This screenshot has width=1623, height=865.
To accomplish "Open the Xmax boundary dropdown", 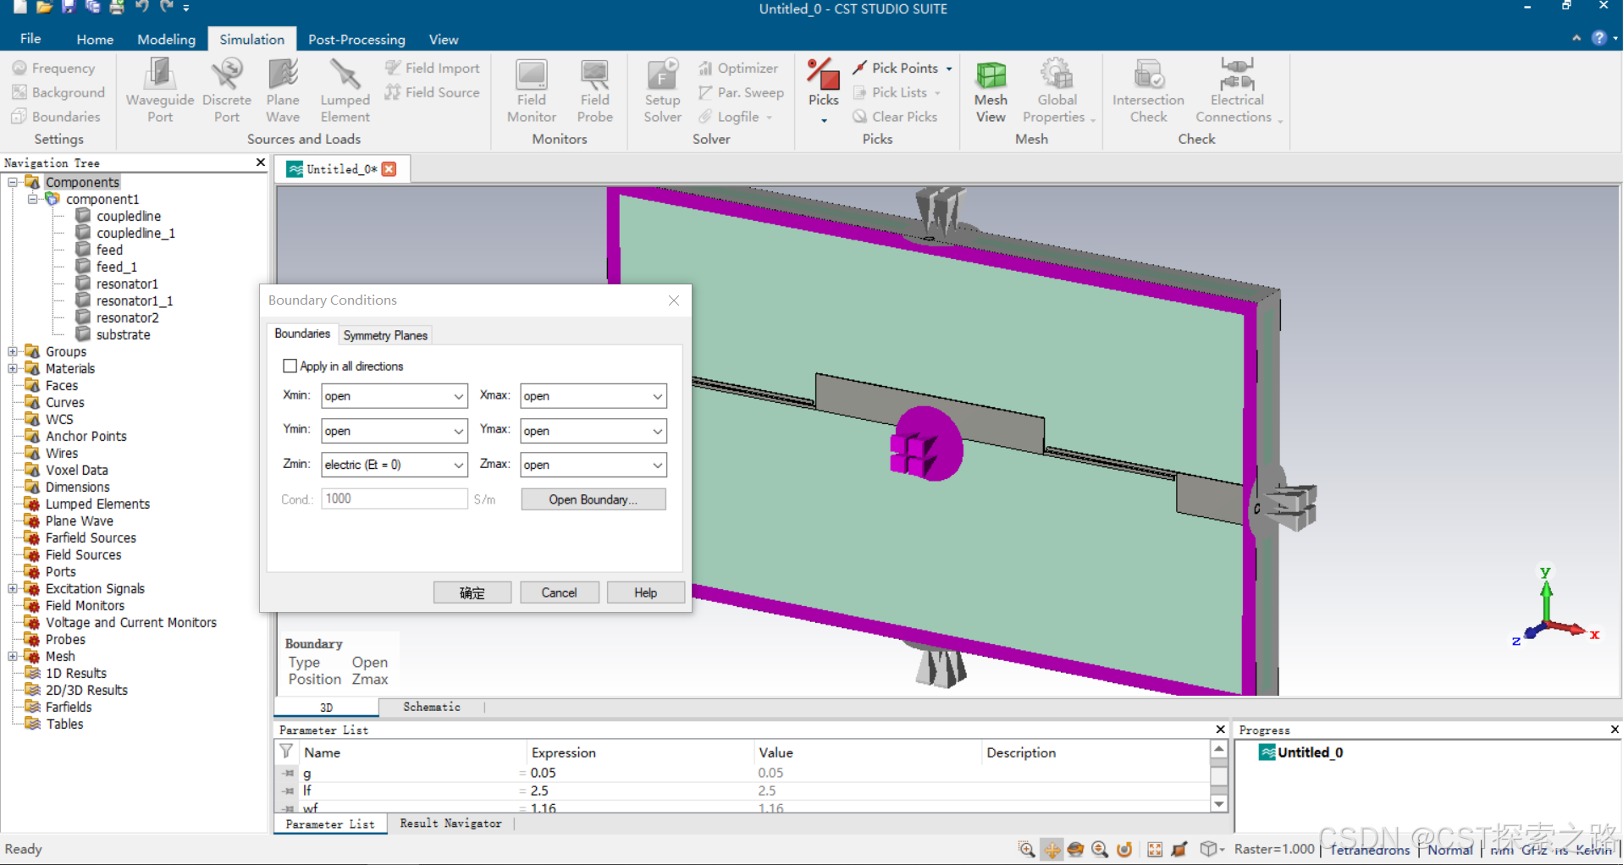I will click(593, 396).
